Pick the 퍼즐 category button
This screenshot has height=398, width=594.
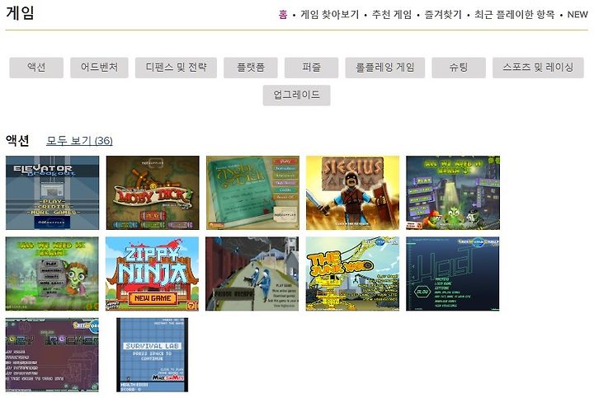tap(311, 68)
